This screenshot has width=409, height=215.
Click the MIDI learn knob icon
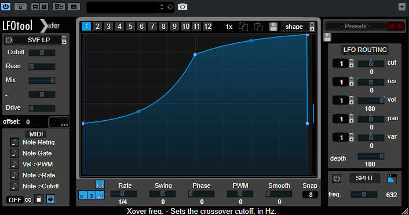(50, 199)
